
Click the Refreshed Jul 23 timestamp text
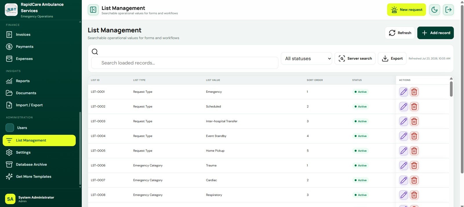point(429,59)
